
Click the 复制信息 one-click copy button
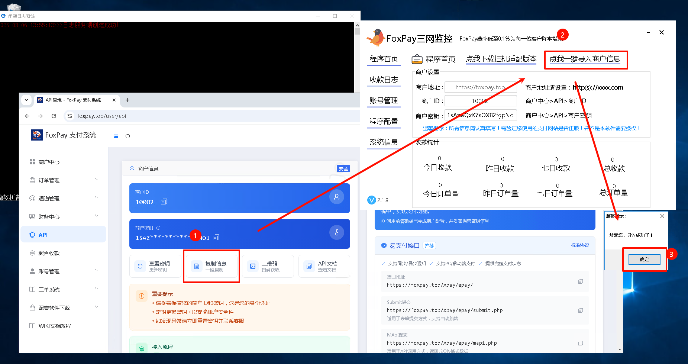point(211,266)
